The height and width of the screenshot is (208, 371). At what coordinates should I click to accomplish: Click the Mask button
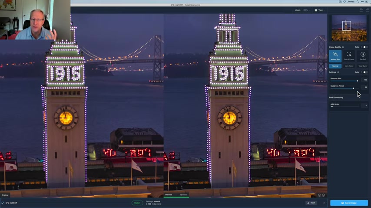[311, 203]
